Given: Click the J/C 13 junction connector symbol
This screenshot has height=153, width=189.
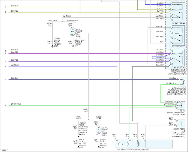Looking at the screenshot, I should [181, 105].
